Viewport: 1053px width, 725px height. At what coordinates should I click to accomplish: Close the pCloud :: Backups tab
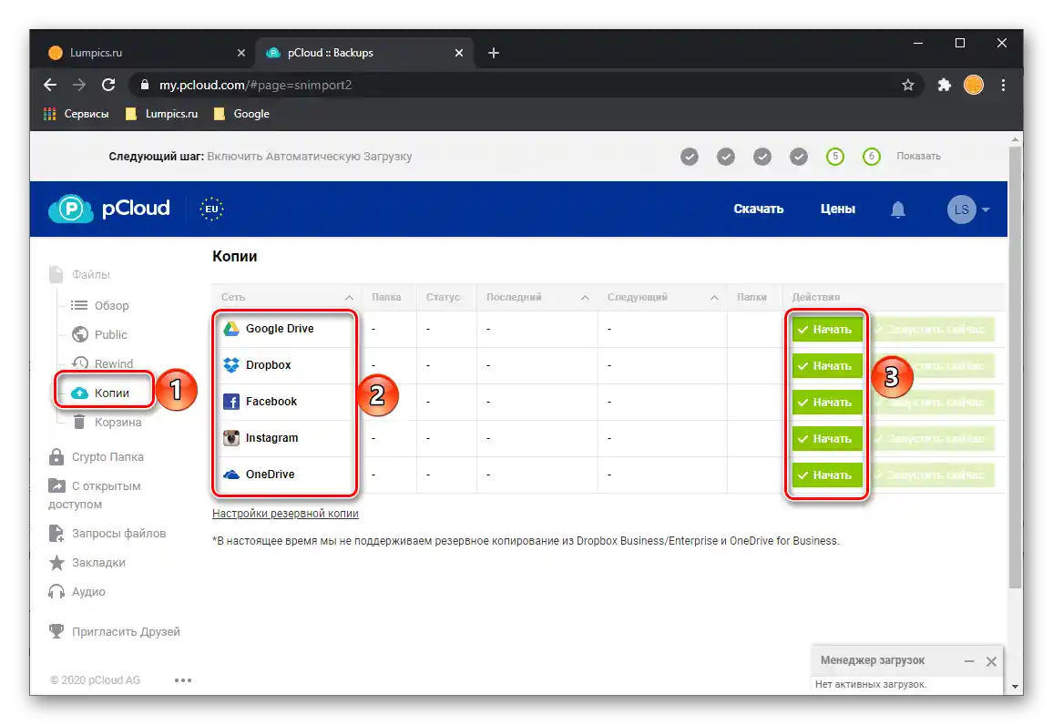459,53
